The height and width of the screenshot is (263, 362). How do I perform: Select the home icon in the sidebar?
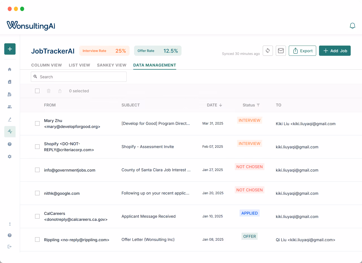point(10,69)
